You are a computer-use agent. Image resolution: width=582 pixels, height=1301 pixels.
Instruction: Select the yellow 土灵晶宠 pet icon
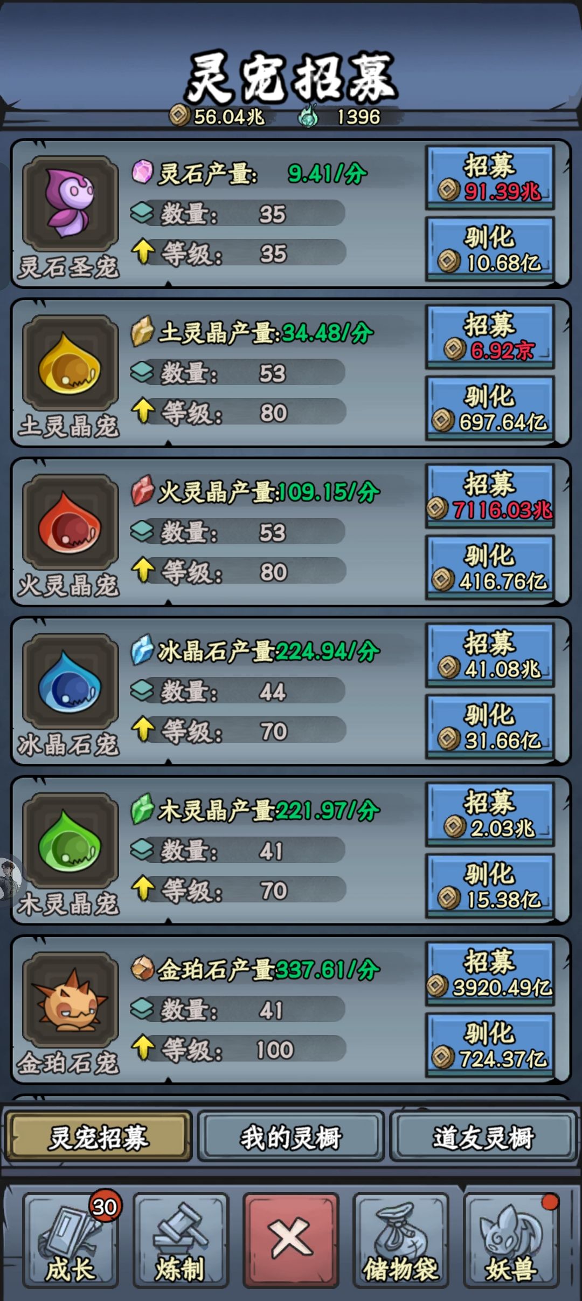70,362
